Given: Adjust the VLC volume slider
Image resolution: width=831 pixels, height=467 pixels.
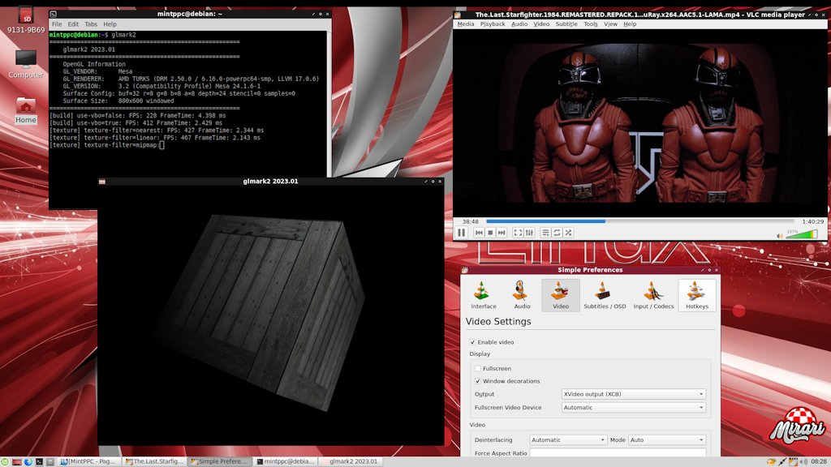Looking at the screenshot, I should point(801,234).
